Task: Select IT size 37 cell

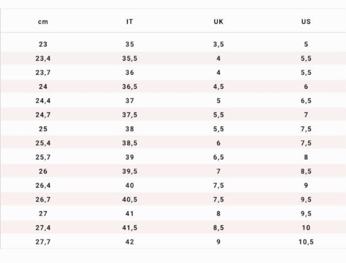Action: click(x=130, y=101)
